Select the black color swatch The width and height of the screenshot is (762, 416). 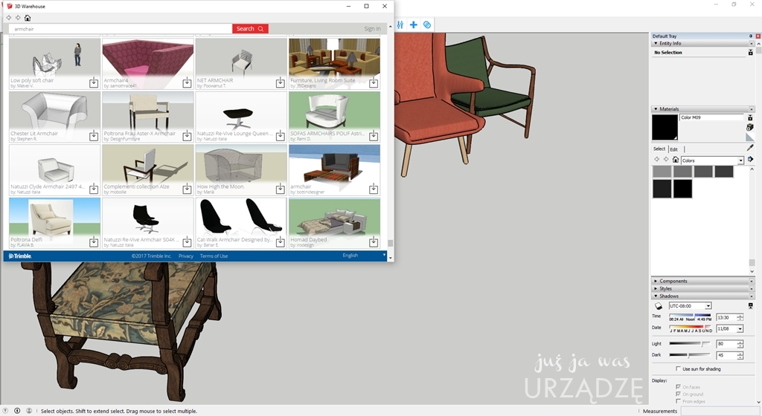(x=682, y=189)
